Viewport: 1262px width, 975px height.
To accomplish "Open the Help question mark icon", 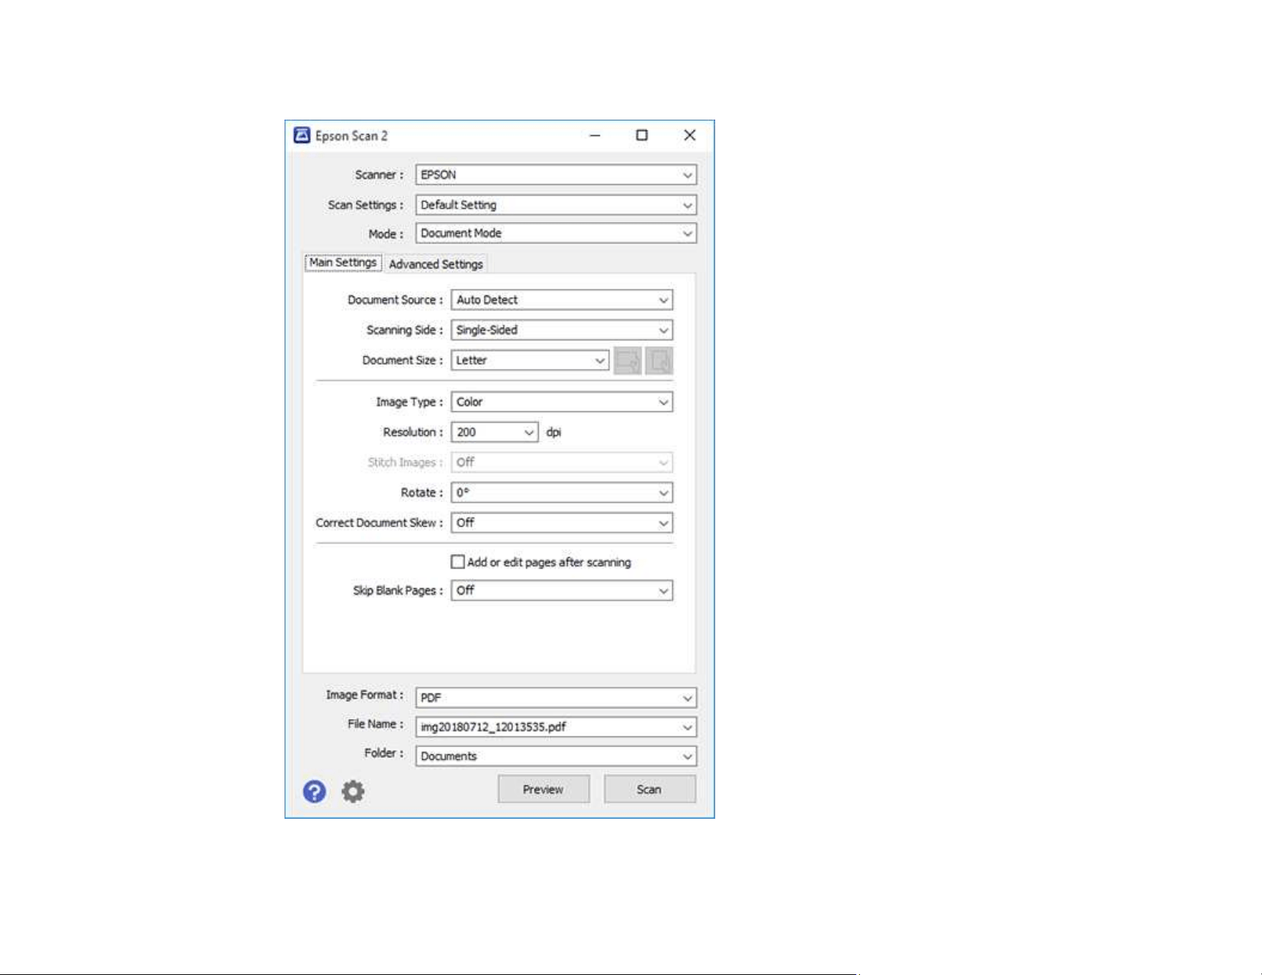I will point(315,792).
